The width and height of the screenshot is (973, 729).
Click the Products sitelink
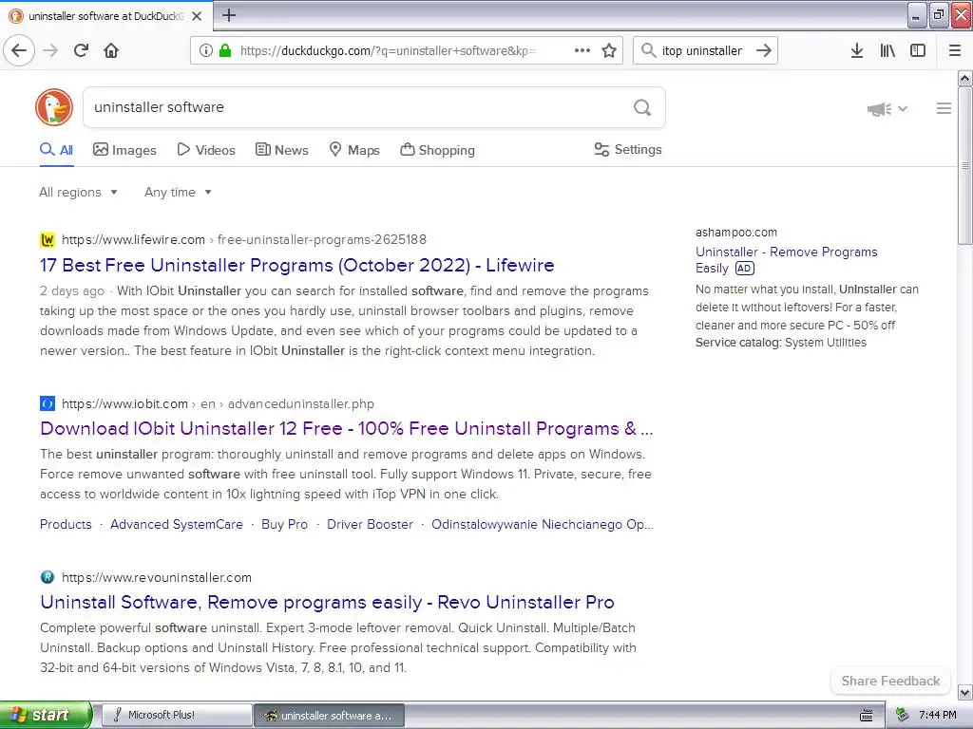(x=66, y=524)
